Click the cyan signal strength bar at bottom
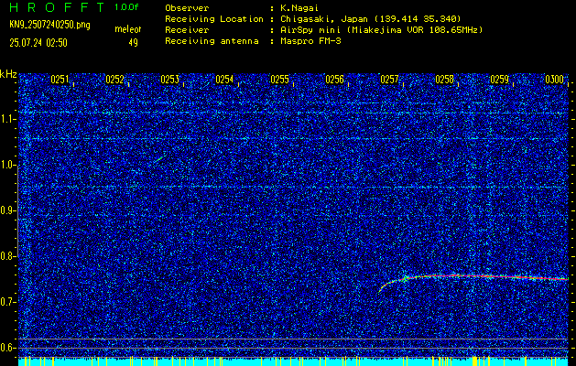 (x=293, y=361)
